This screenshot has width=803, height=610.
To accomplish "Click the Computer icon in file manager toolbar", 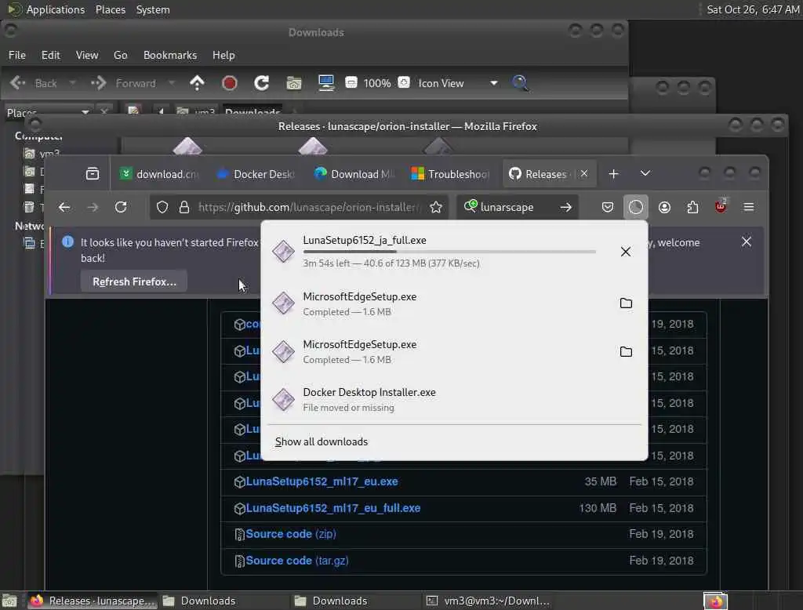I will pos(325,82).
